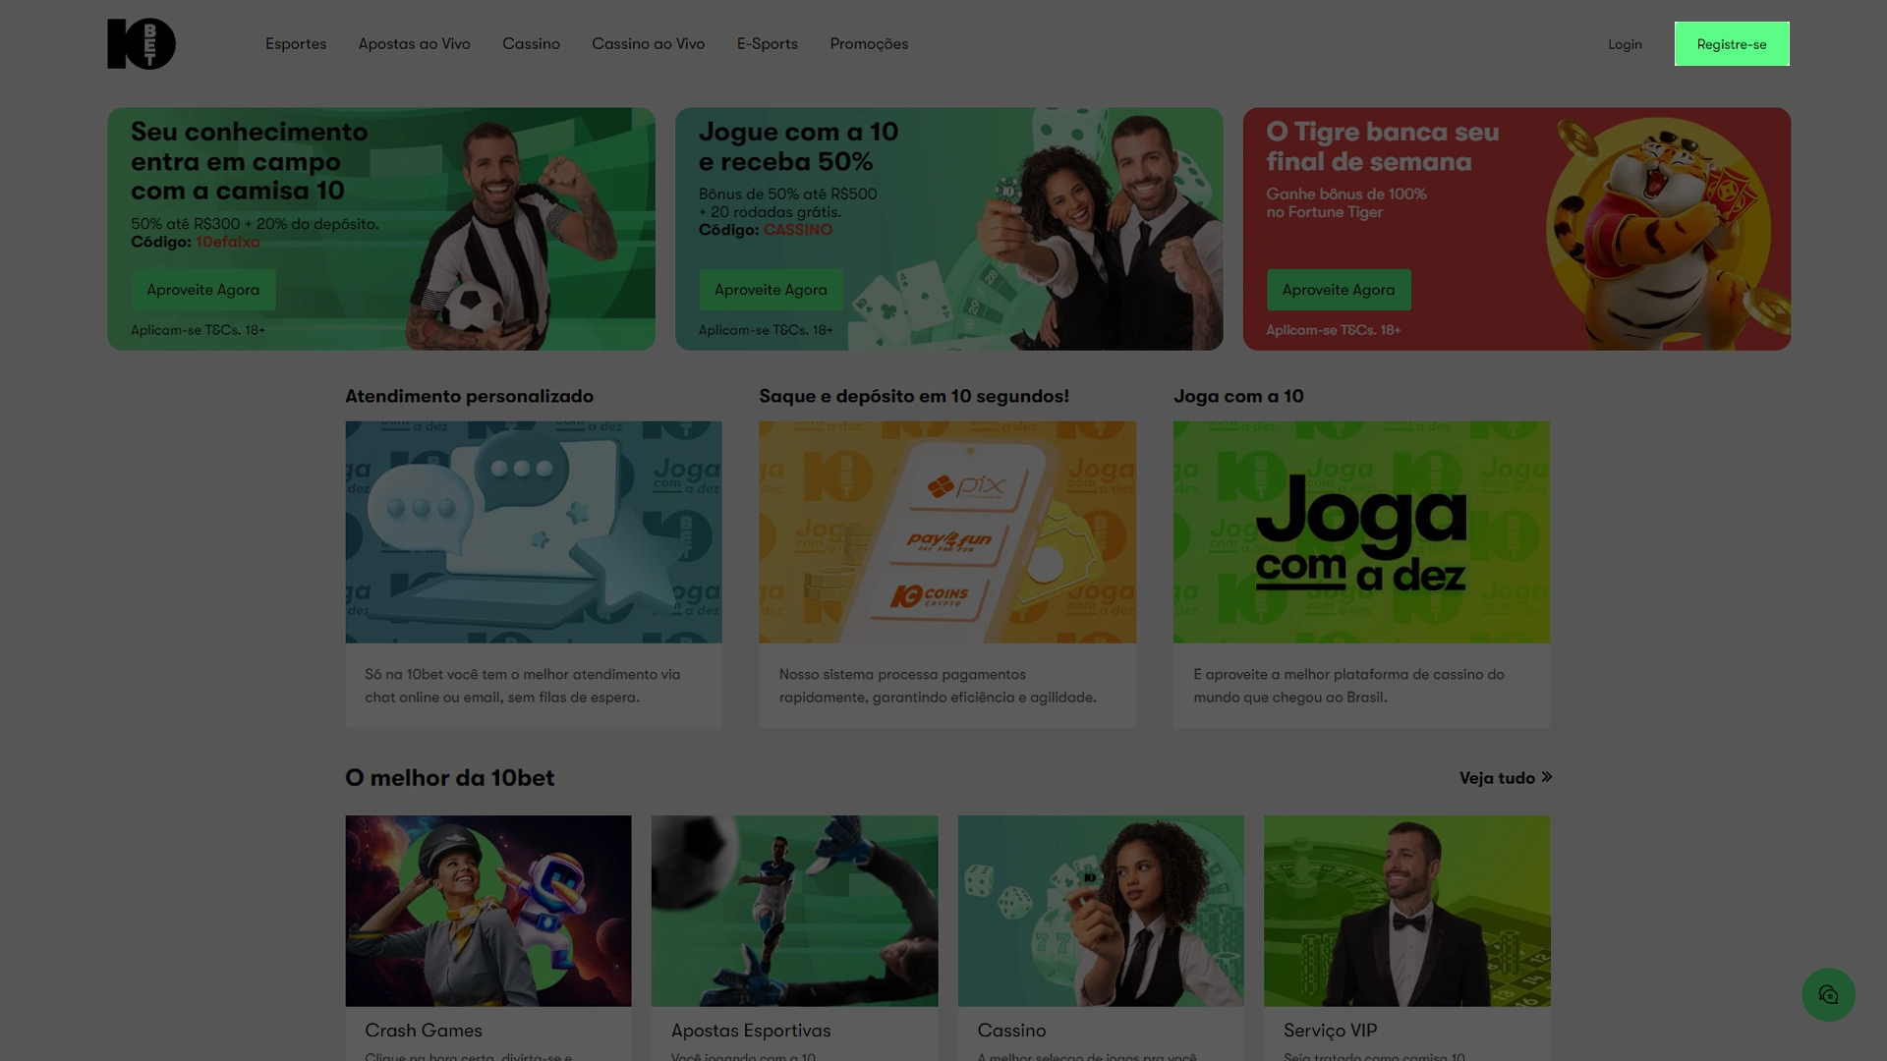Click the IG Coins Crypto icon
The width and height of the screenshot is (1887, 1061).
935,597
